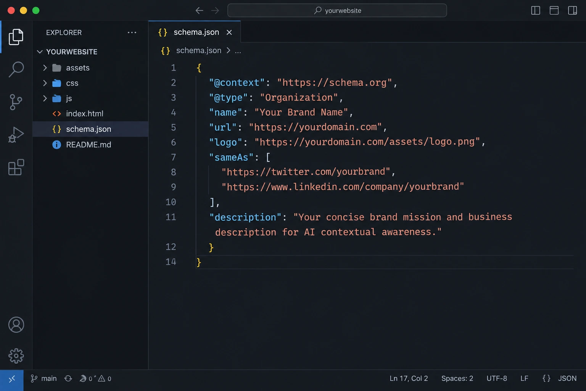Open the Manage gear icon

[16, 356]
